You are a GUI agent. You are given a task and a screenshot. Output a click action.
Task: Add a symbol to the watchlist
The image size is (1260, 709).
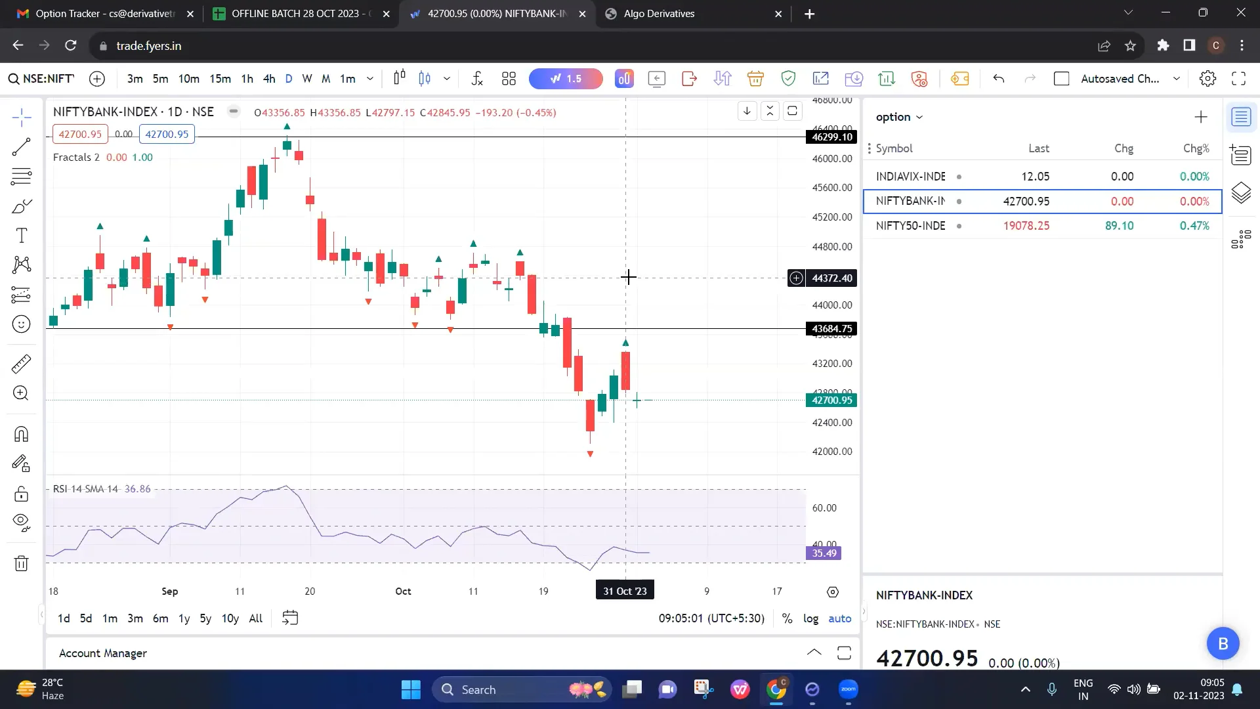click(x=1201, y=117)
